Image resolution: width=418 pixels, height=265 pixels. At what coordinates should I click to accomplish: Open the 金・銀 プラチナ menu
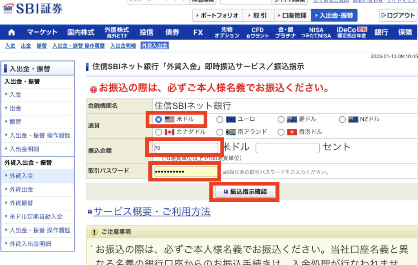click(285, 33)
